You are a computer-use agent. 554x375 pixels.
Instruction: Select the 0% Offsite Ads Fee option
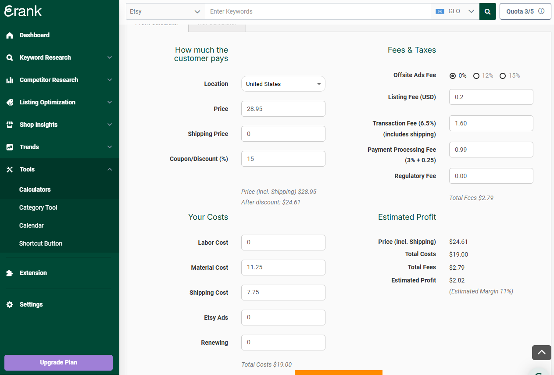pyautogui.click(x=452, y=75)
